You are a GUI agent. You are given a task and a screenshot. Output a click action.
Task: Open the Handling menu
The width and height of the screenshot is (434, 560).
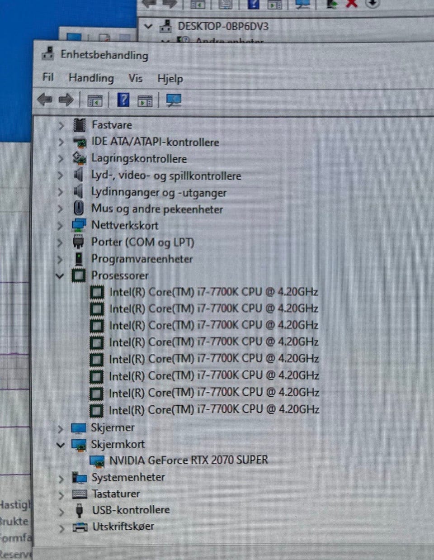(x=91, y=78)
